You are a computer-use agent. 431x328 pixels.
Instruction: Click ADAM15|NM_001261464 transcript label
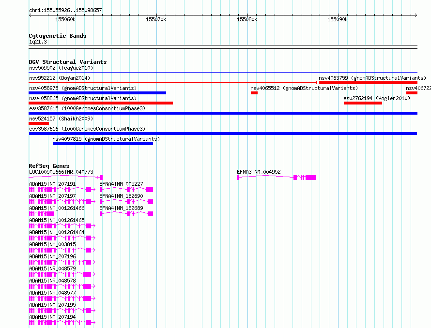57,232
